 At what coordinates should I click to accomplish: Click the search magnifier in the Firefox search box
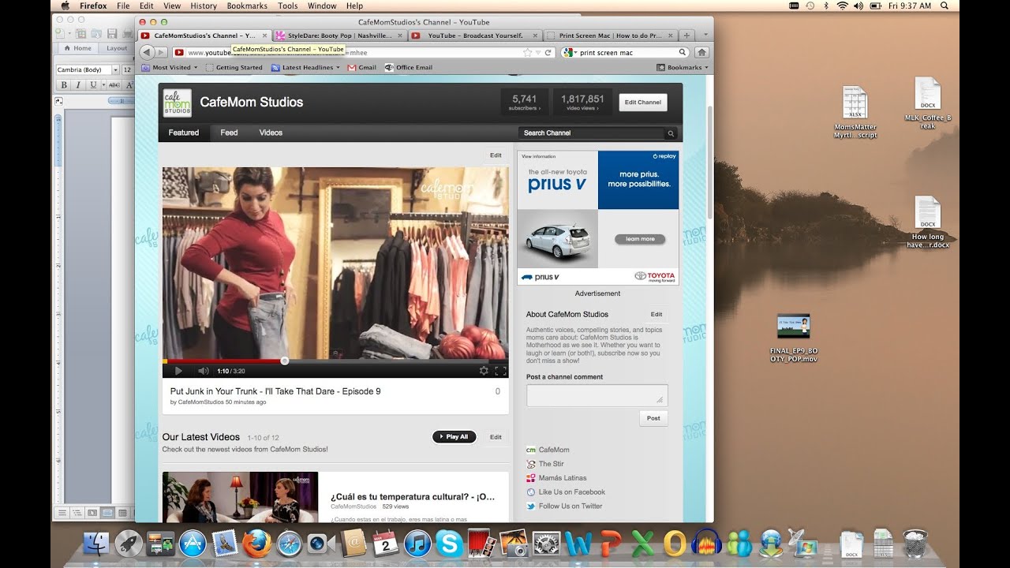pos(683,53)
